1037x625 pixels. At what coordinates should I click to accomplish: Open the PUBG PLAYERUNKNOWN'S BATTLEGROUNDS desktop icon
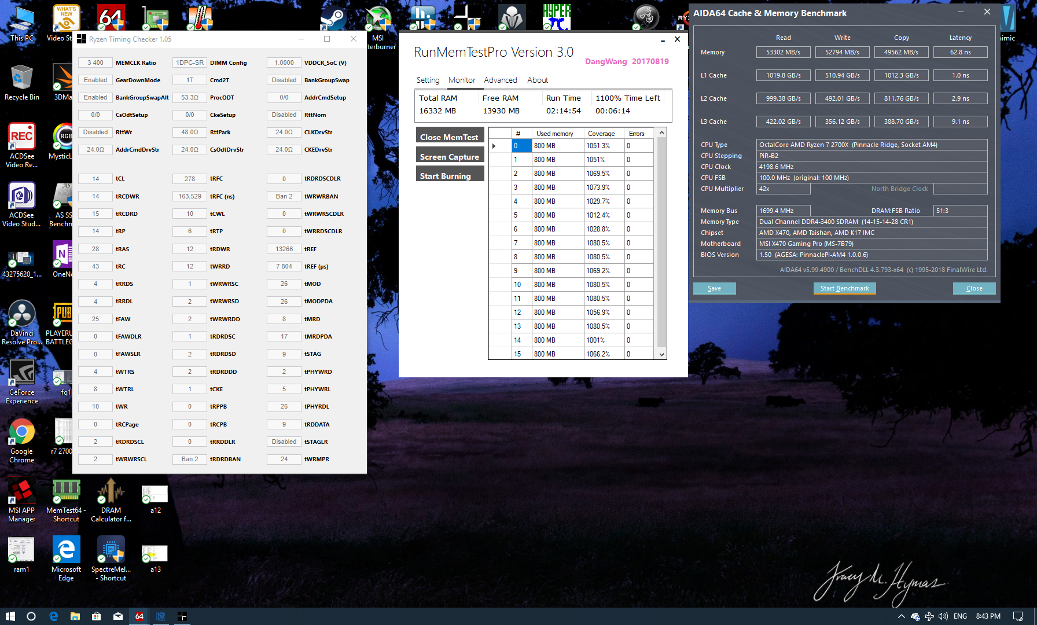tap(61, 322)
